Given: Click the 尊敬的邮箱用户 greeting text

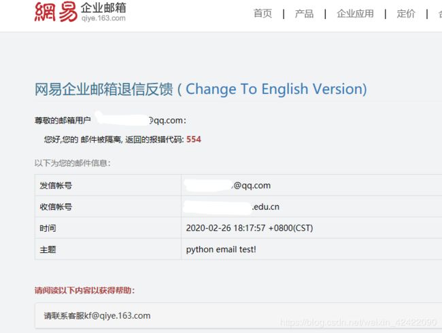Looking at the screenshot, I should click(63, 120).
